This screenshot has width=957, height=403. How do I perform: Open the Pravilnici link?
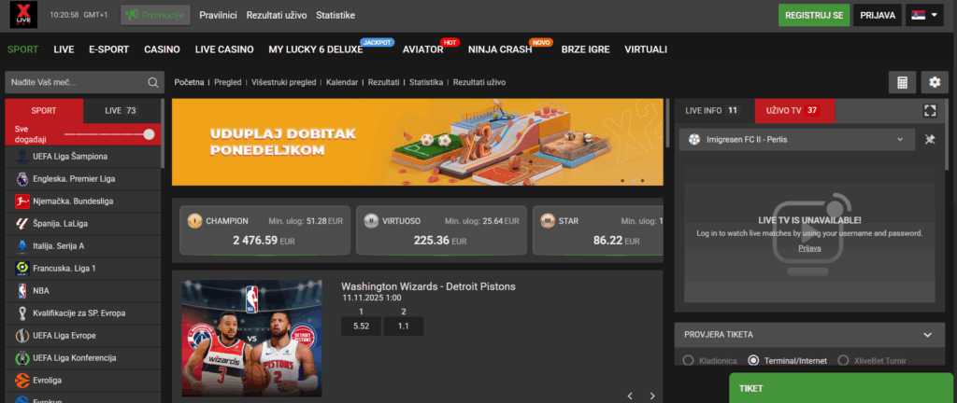(x=218, y=15)
